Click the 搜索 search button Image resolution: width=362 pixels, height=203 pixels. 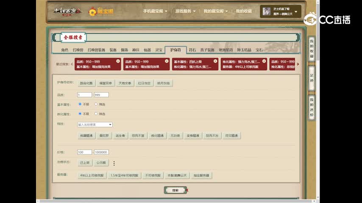[x=175, y=190]
